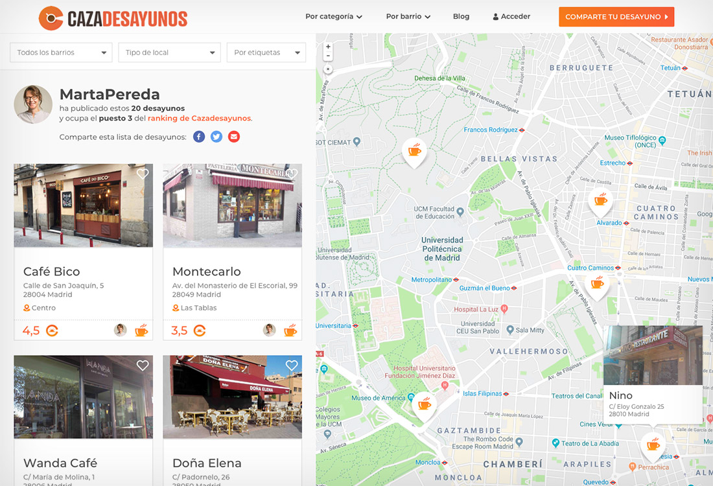
Task: Open the Montecarlo storefront photo
Action: (x=232, y=205)
